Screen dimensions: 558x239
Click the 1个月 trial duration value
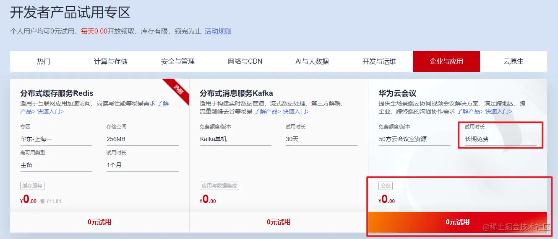coord(114,165)
